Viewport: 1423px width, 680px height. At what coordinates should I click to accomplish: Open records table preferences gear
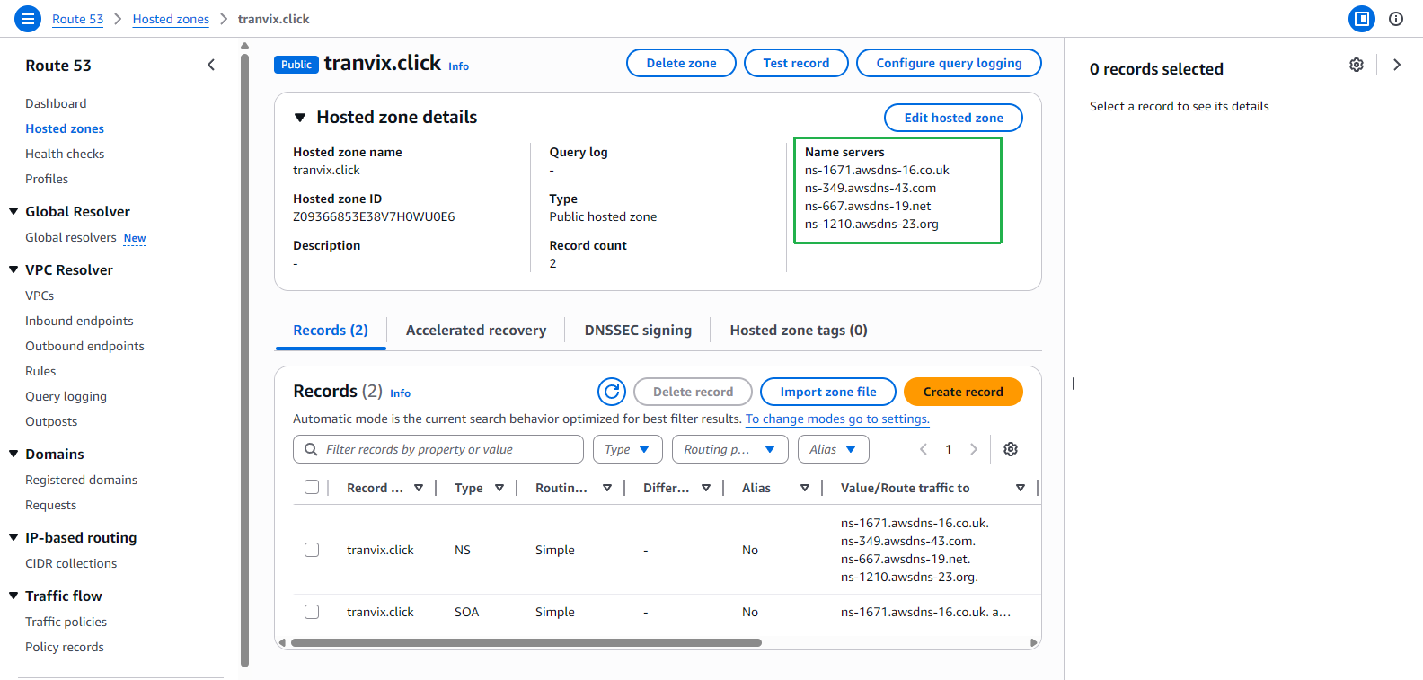[x=1011, y=449]
